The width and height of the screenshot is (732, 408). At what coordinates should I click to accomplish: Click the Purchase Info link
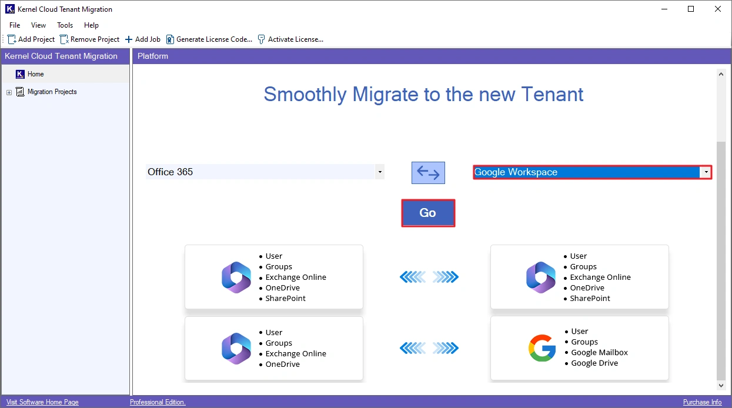pos(702,402)
